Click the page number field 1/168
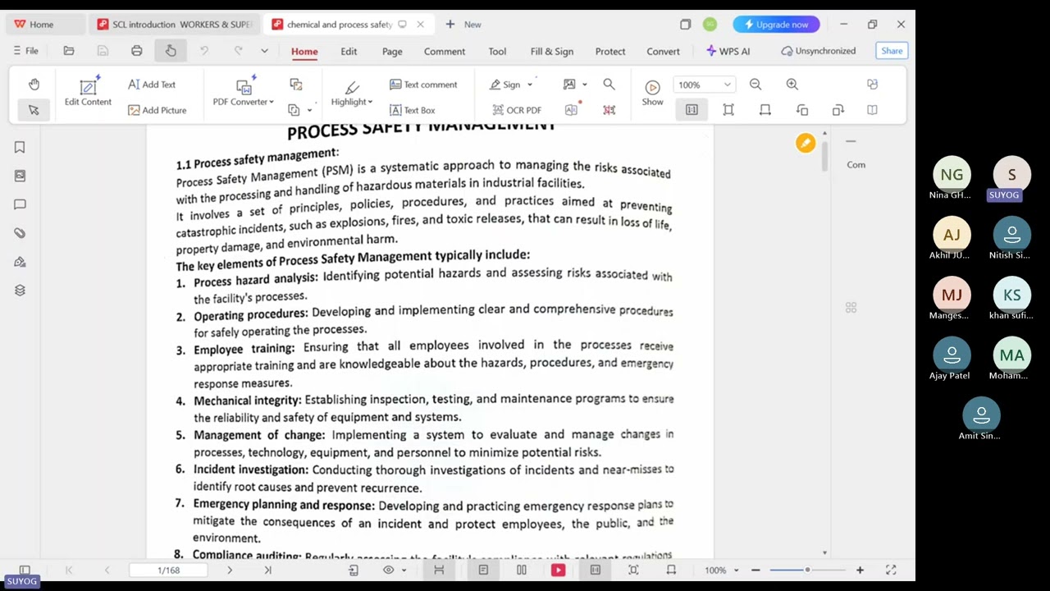This screenshot has height=591, width=1050. tap(169, 570)
